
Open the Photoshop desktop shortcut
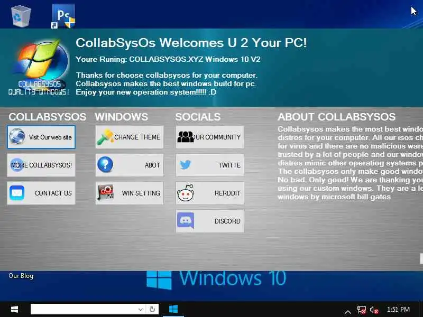point(63,16)
